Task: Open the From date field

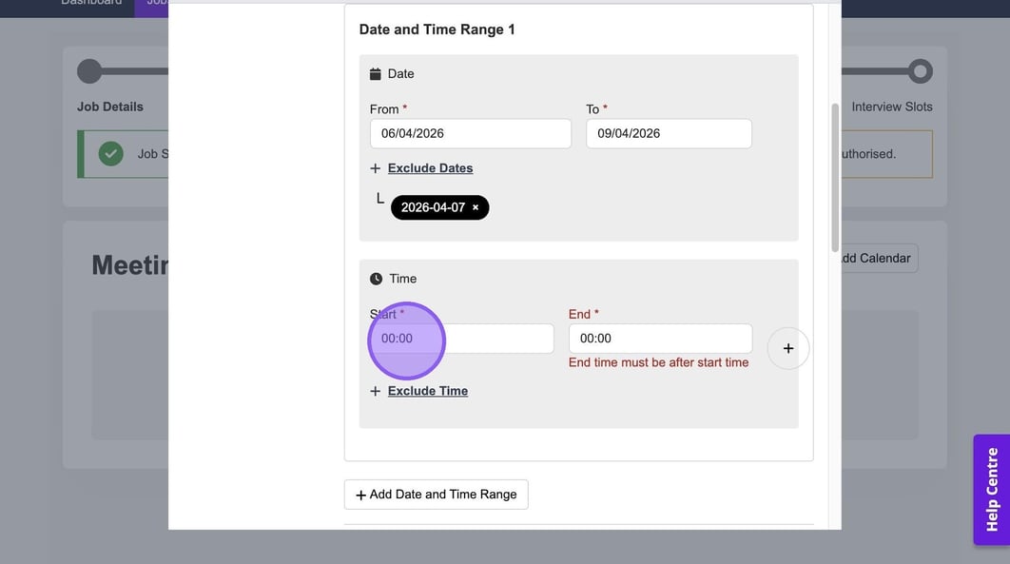Action: coord(470,133)
